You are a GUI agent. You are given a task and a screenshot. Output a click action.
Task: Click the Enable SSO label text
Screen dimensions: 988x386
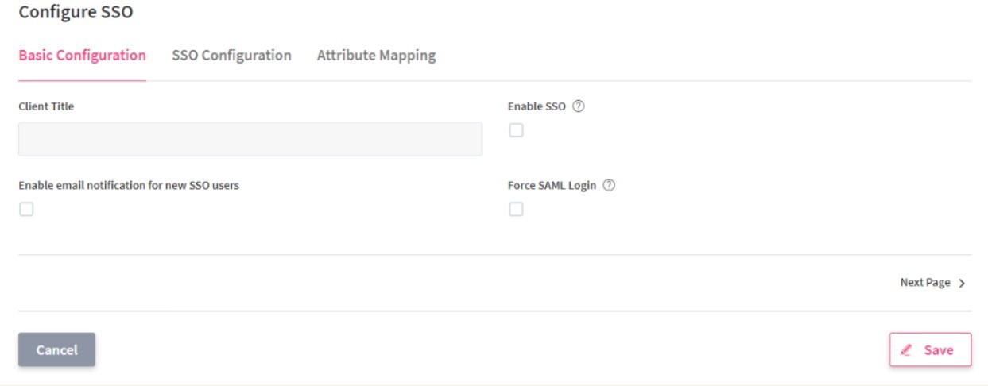[537, 106]
